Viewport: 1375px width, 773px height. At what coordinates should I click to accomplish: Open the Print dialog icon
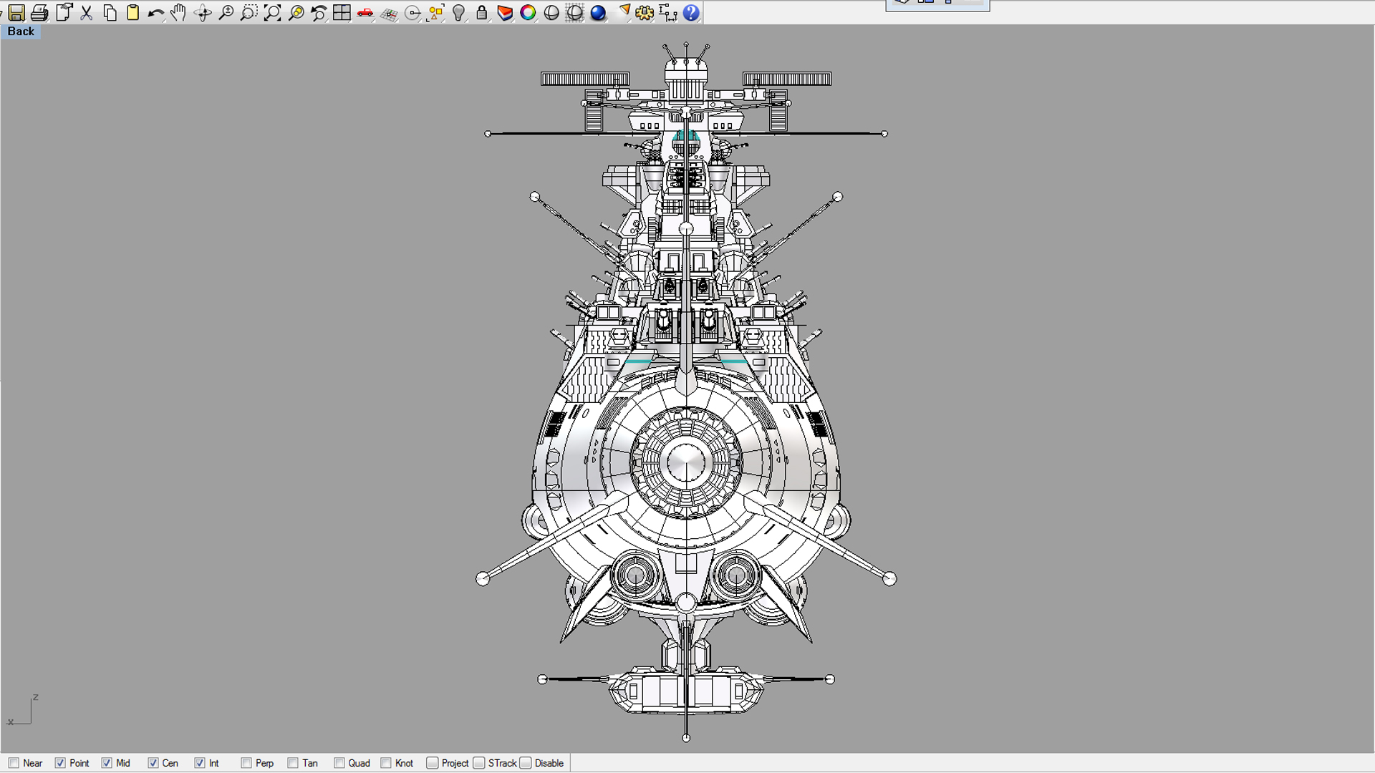(x=40, y=13)
